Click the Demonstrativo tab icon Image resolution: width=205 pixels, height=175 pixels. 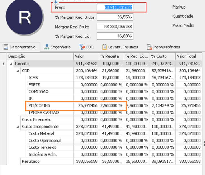coord(6,47)
